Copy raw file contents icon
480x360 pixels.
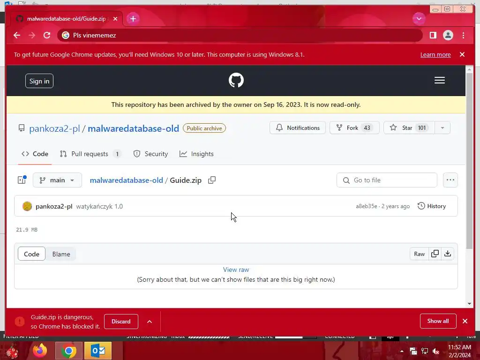pos(435,254)
